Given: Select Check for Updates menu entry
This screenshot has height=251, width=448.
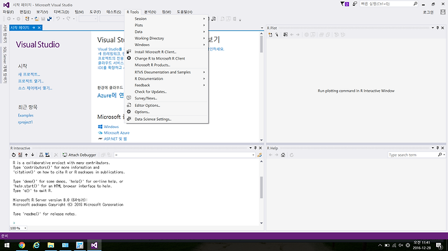Looking at the screenshot, I should (x=167, y=92).
